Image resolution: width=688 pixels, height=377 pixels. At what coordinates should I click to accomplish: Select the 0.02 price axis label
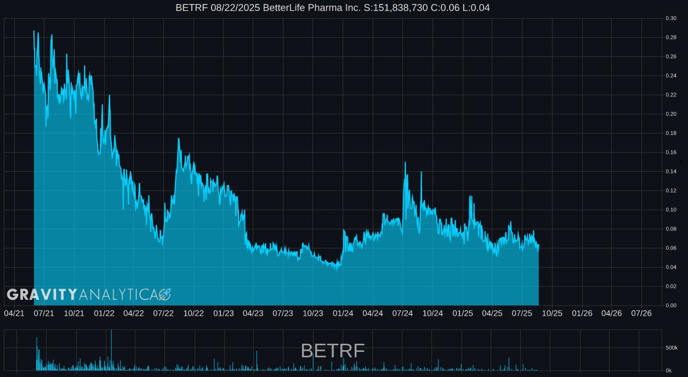pos(671,286)
